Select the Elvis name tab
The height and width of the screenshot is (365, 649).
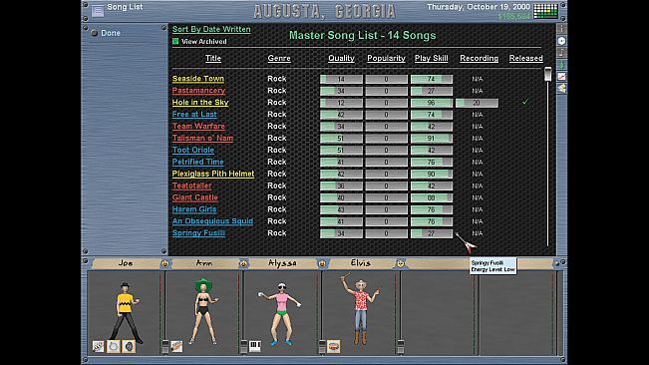[x=361, y=263]
